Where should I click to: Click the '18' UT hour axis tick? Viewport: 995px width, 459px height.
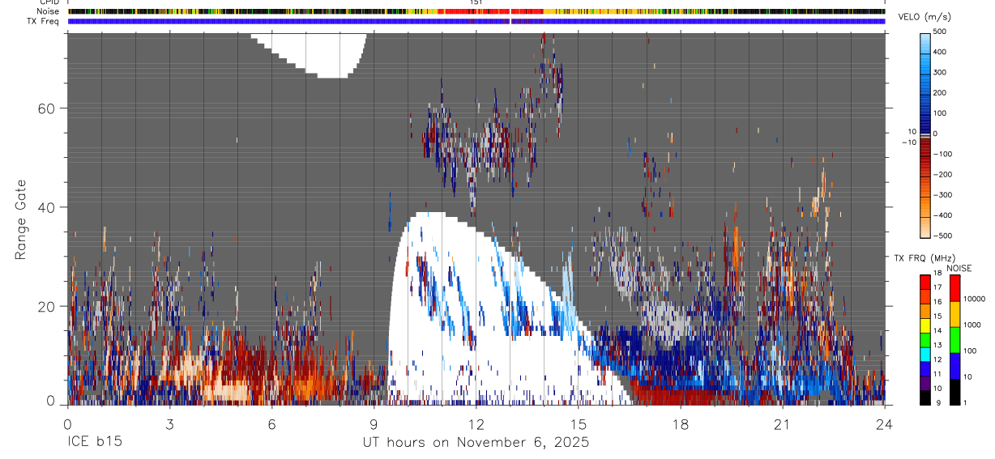pyautogui.click(x=681, y=424)
